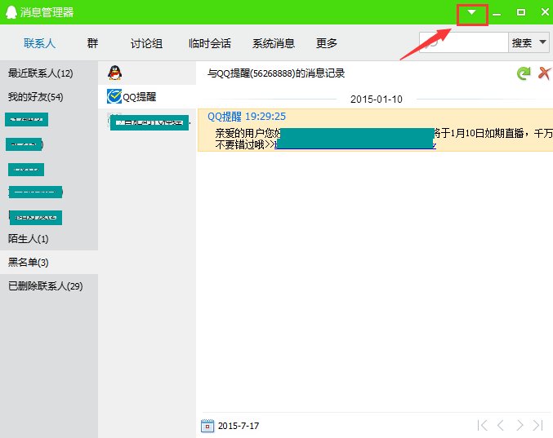Click the QQ提醒 19:29:25 message header
553x438 pixels.
click(247, 117)
